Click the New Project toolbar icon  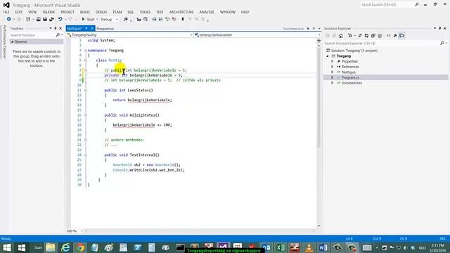pyautogui.click(x=28, y=19)
